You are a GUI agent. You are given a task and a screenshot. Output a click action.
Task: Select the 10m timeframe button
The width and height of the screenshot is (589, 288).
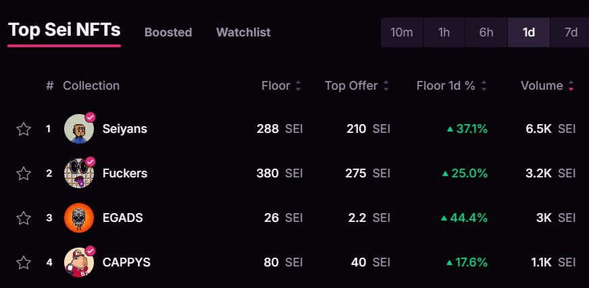(x=402, y=32)
